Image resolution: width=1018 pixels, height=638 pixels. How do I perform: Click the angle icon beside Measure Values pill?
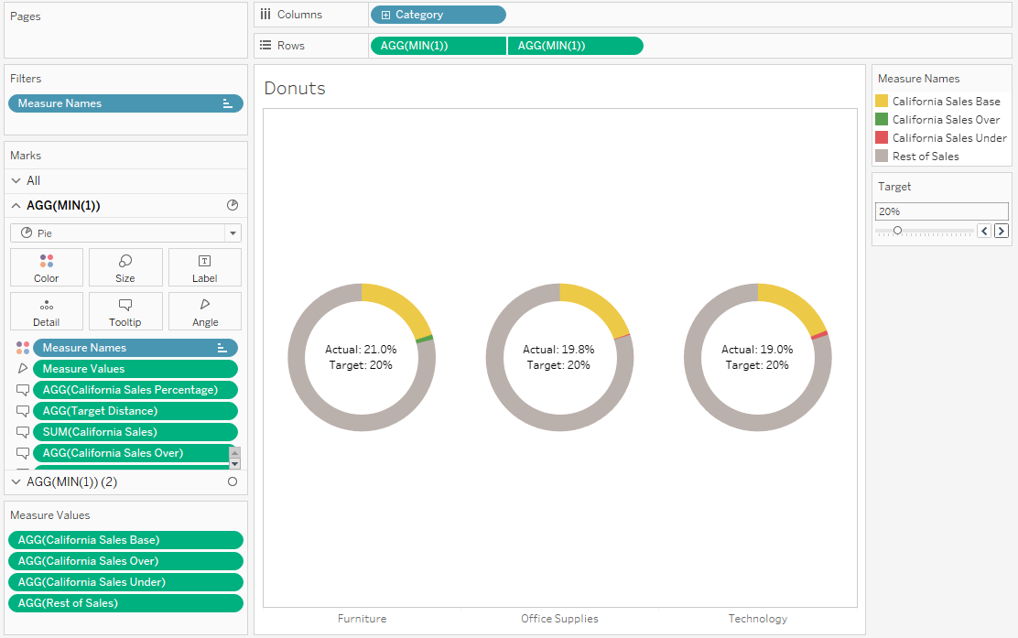(23, 369)
